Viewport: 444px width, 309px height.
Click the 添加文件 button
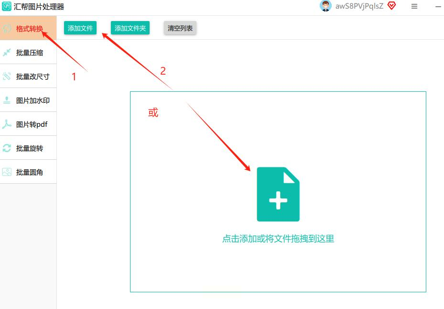tap(80, 28)
